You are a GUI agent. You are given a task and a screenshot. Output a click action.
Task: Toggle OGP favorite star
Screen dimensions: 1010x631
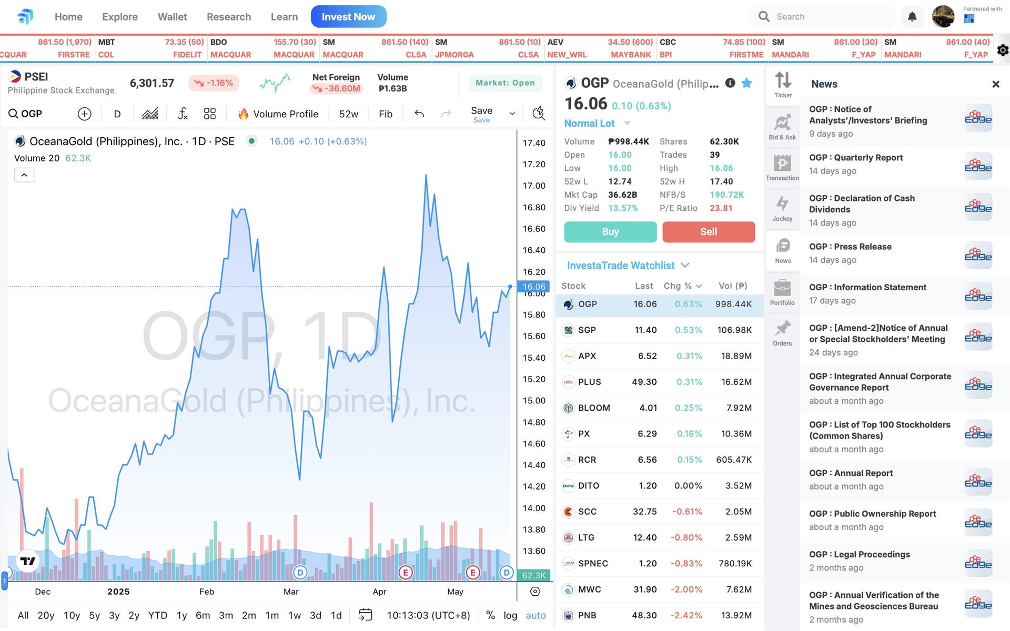(746, 83)
